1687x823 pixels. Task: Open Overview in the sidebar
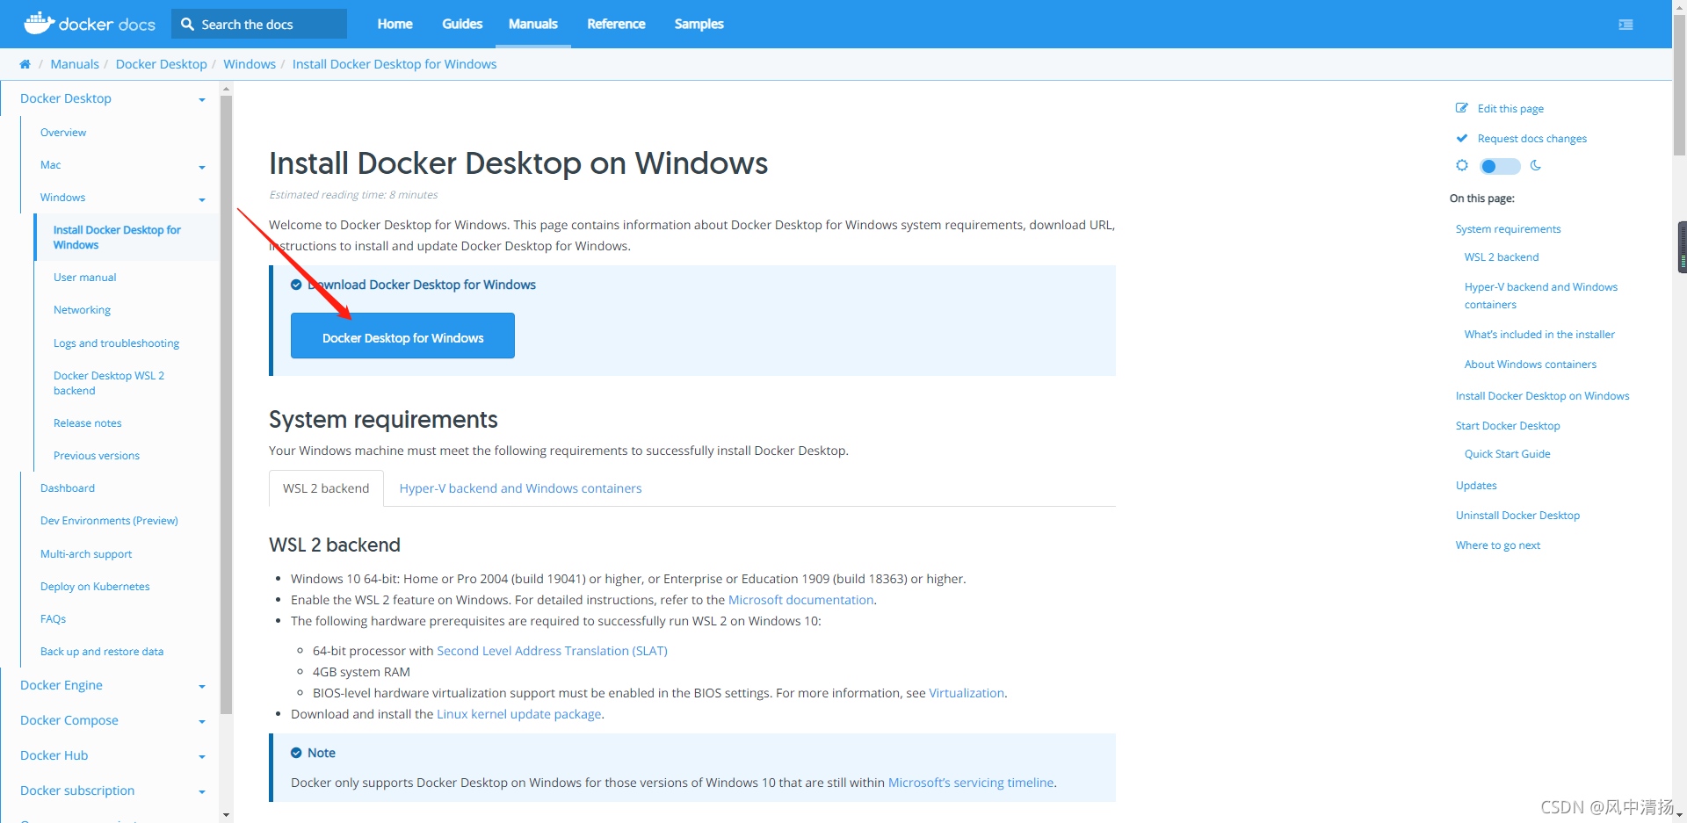63,133
